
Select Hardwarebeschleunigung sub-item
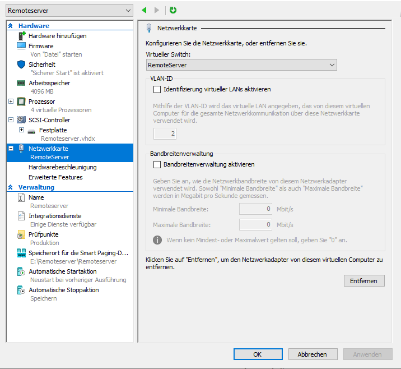[63, 167]
